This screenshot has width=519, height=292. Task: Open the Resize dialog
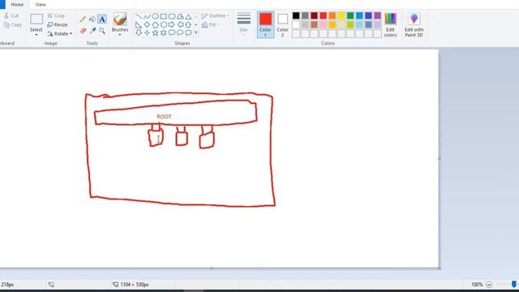click(x=58, y=24)
